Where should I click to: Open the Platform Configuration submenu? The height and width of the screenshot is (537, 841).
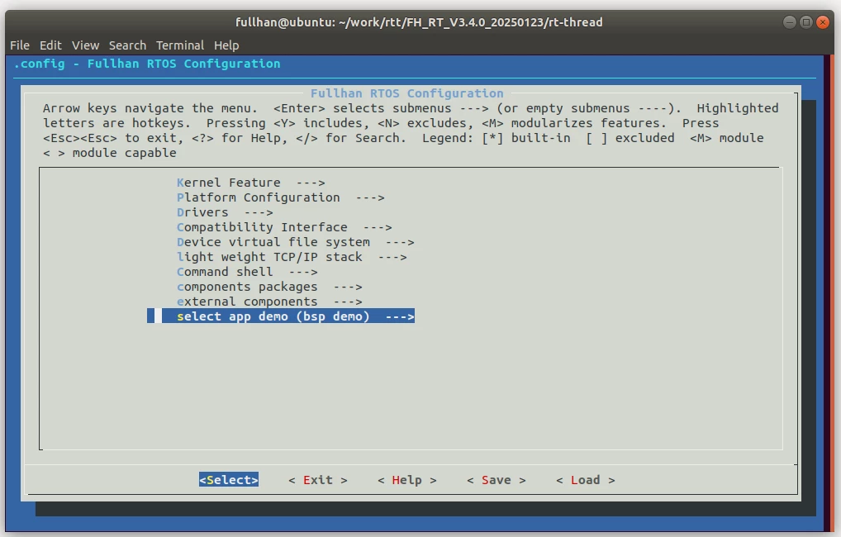coord(281,198)
